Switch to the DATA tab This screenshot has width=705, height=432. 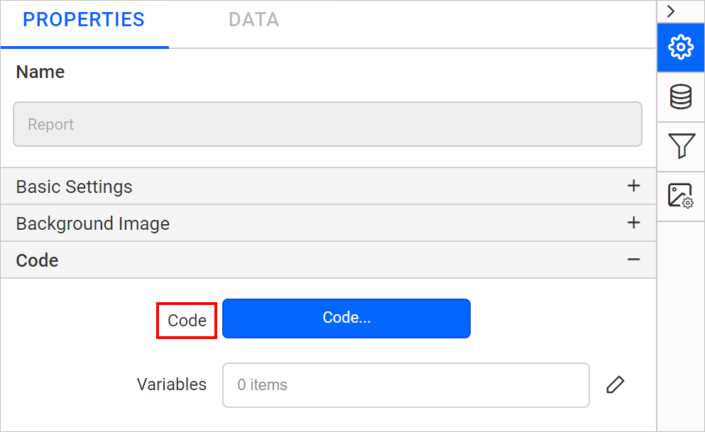tap(253, 20)
